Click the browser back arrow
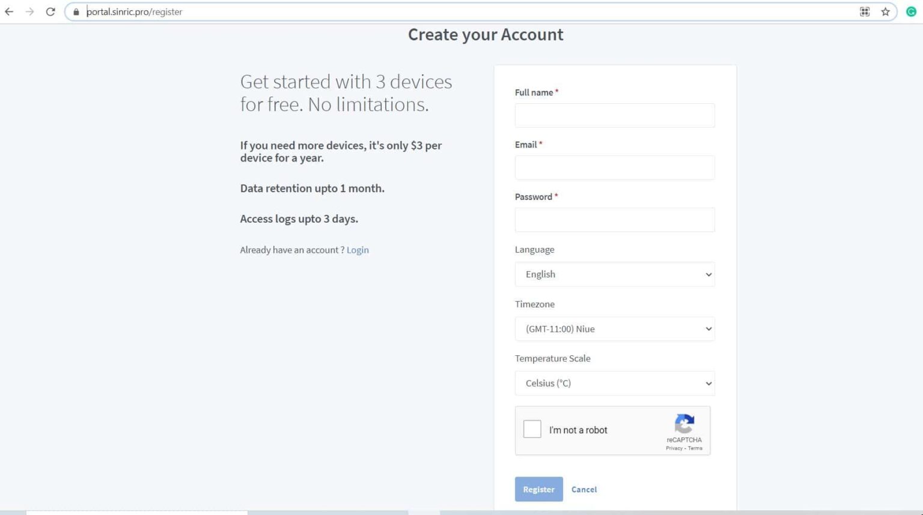 (x=9, y=11)
